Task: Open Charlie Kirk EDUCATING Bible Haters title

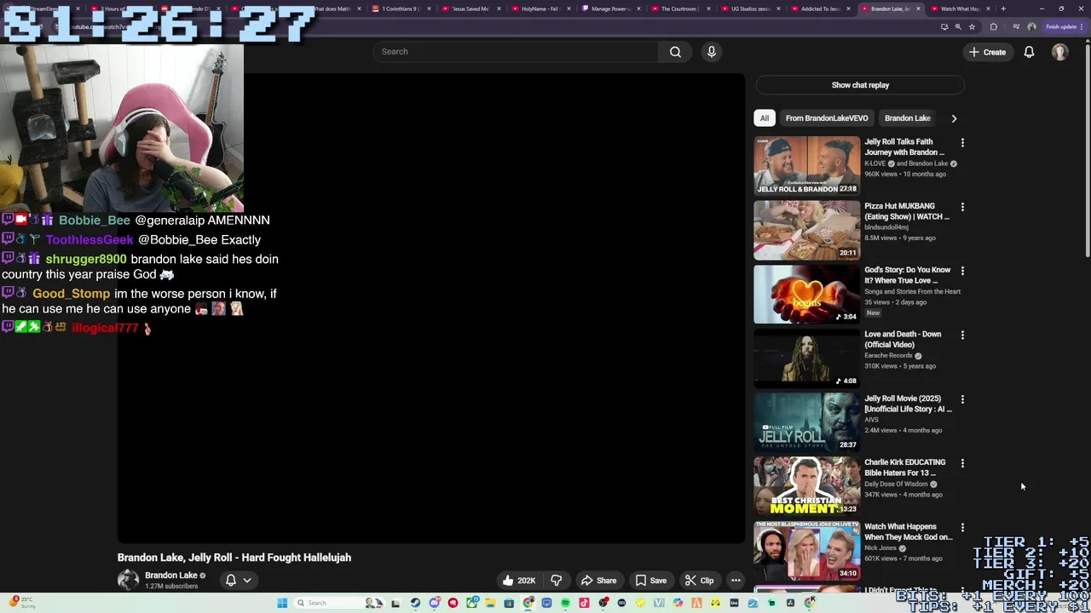Action: tap(904, 467)
